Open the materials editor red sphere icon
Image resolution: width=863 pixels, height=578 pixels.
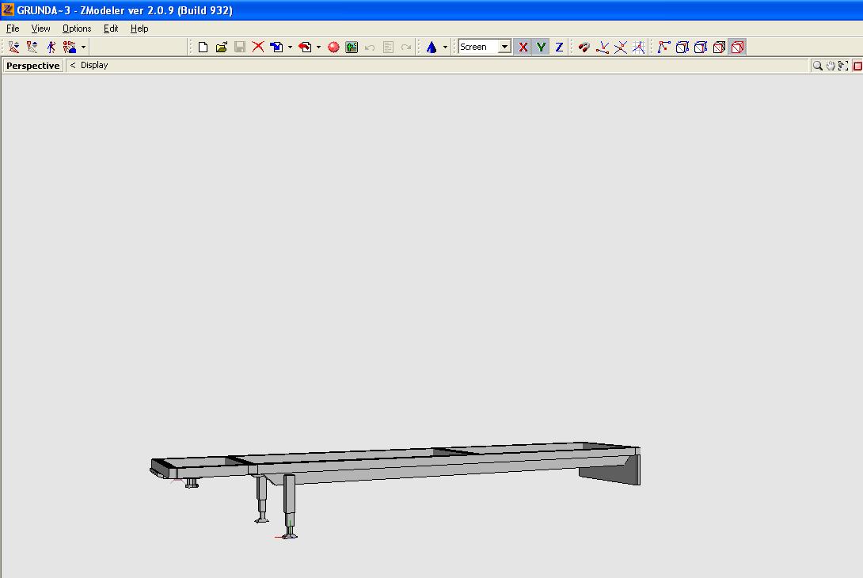click(x=333, y=48)
